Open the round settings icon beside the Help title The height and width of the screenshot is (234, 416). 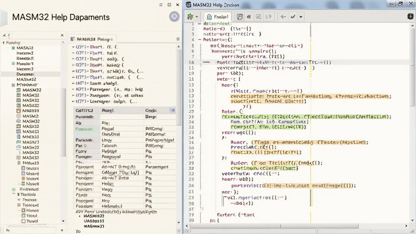tap(174, 17)
